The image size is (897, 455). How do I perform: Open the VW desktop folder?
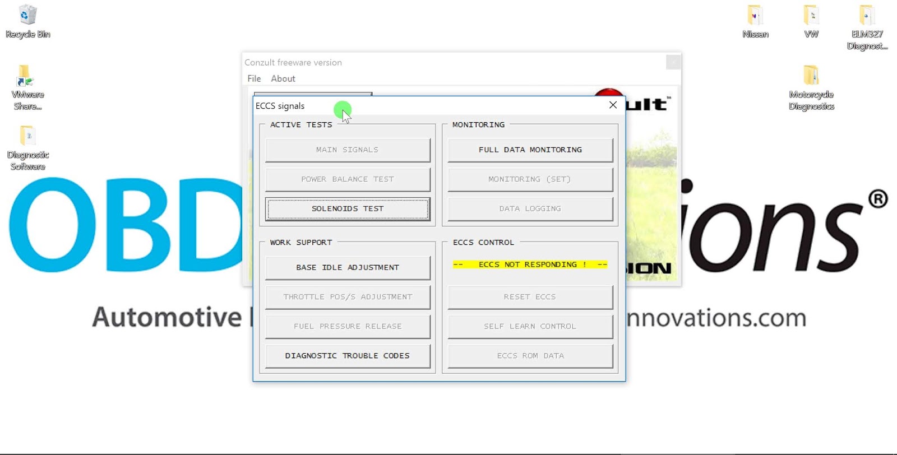click(811, 21)
